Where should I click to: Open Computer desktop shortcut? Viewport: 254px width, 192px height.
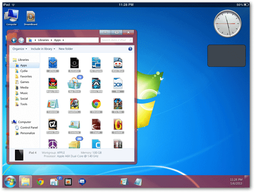pyautogui.click(x=12, y=17)
